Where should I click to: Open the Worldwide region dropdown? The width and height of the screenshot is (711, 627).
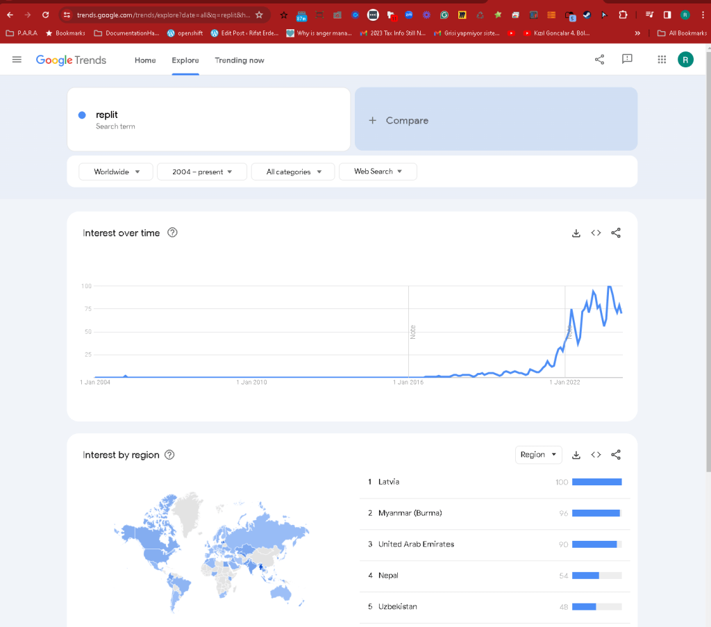(x=116, y=172)
